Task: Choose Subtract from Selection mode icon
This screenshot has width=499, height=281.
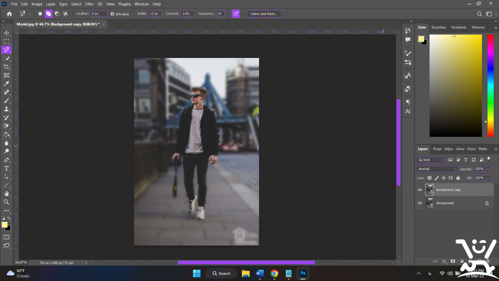Action: 57,13
